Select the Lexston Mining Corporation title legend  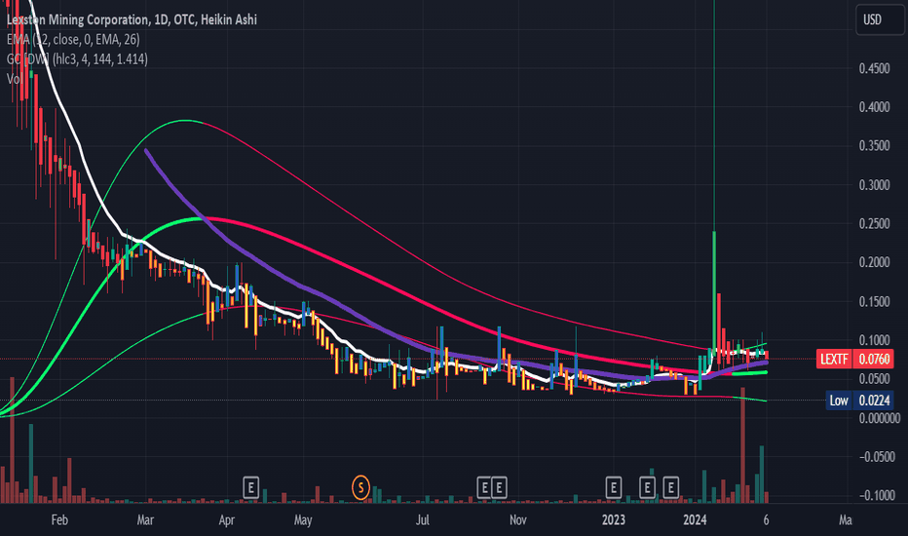[x=132, y=19]
